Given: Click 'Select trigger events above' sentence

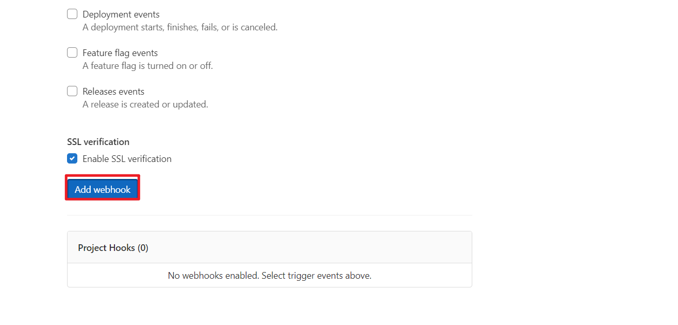Looking at the screenshot, I should [317, 276].
